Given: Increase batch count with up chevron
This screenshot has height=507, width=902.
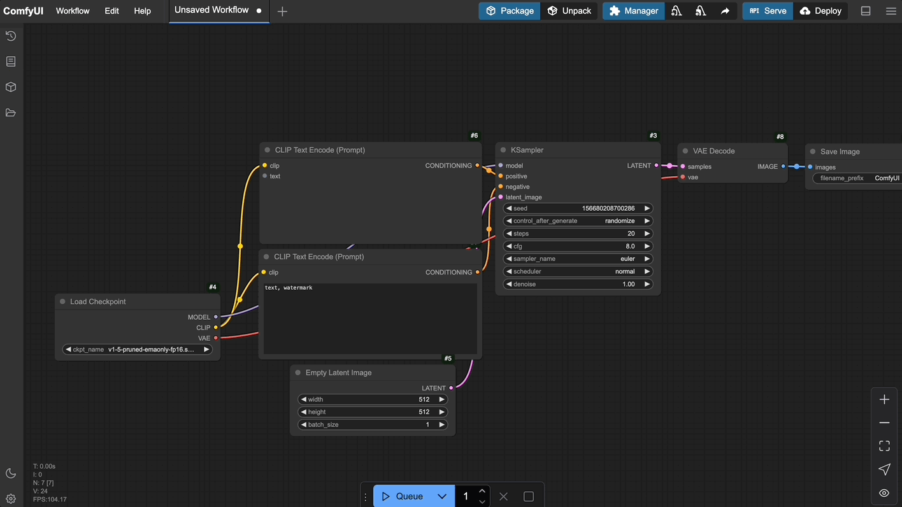Looking at the screenshot, I should tap(482, 491).
